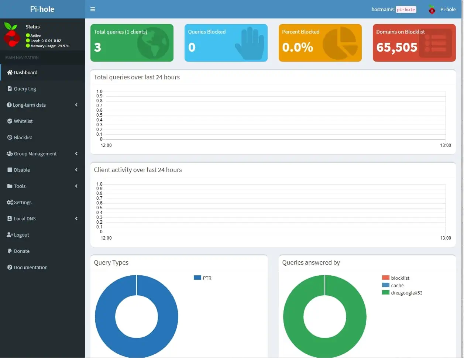The height and width of the screenshot is (358, 464).
Task: Click the Long-term data clock icon
Action: 9,105
